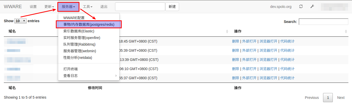The height and width of the screenshot is (106, 352).
Task: Go to the Next page
Action: click(x=341, y=98)
